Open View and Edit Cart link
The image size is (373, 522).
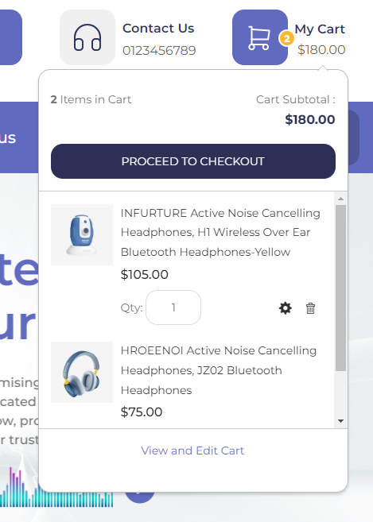(192, 450)
